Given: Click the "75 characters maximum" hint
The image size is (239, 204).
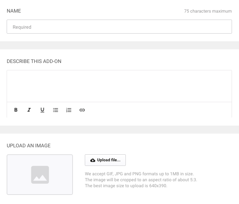Looking at the screenshot, I should pos(208,11).
